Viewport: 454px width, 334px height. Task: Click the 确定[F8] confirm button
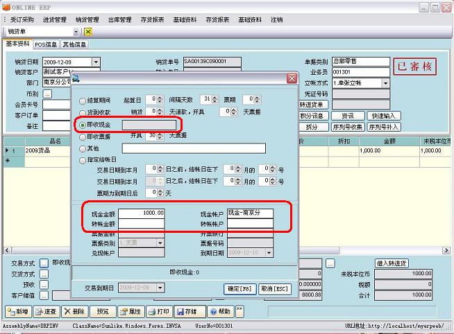[x=239, y=288]
